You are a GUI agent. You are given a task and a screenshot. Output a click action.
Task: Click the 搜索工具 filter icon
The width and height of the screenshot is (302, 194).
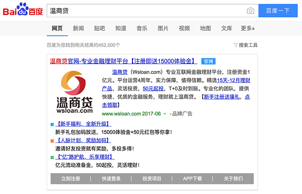point(236,45)
